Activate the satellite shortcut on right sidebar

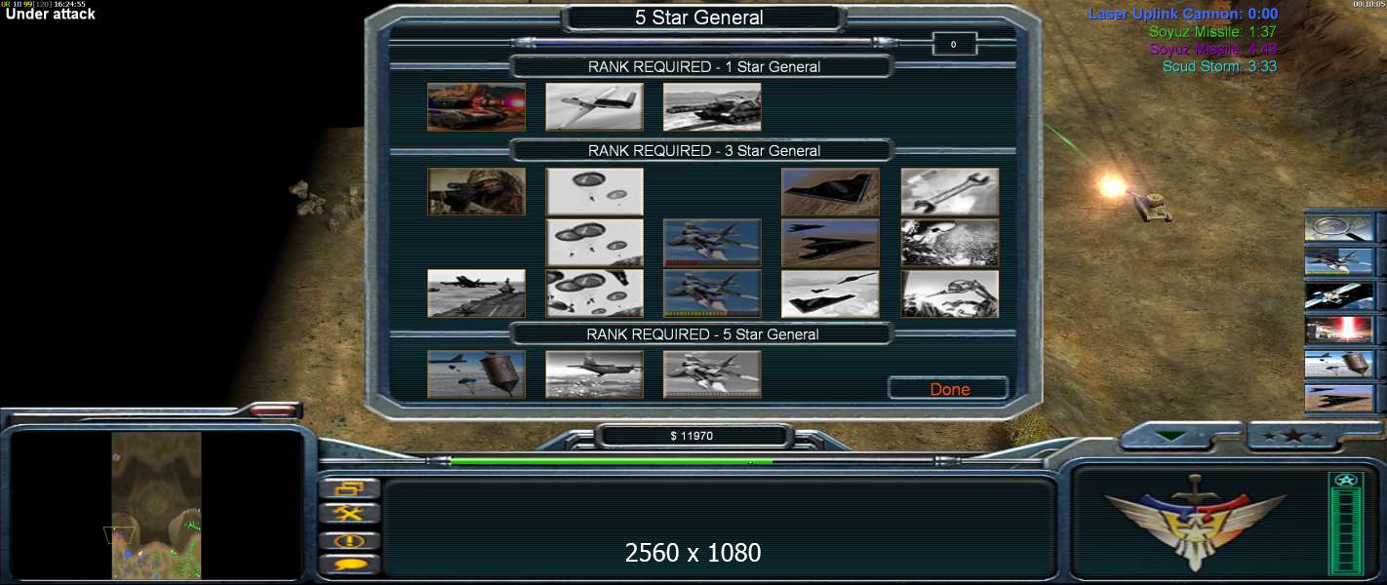point(1339,295)
